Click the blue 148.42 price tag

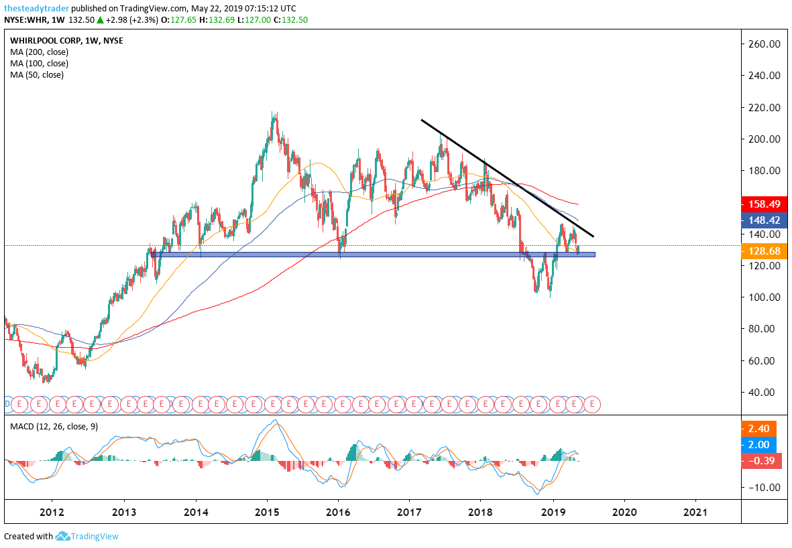pos(765,220)
